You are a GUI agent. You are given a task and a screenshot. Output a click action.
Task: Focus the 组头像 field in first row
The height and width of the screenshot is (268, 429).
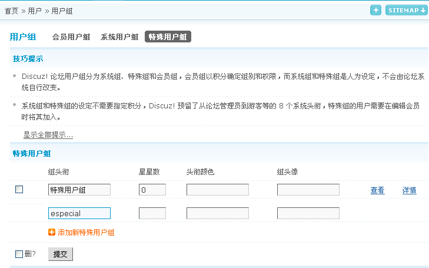pyautogui.click(x=308, y=190)
